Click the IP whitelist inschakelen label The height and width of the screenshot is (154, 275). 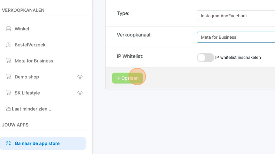238,58
